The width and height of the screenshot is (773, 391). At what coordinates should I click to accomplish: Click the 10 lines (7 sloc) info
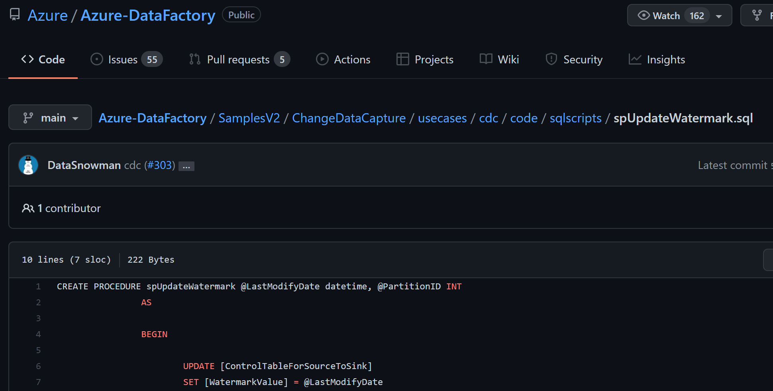click(66, 259)
